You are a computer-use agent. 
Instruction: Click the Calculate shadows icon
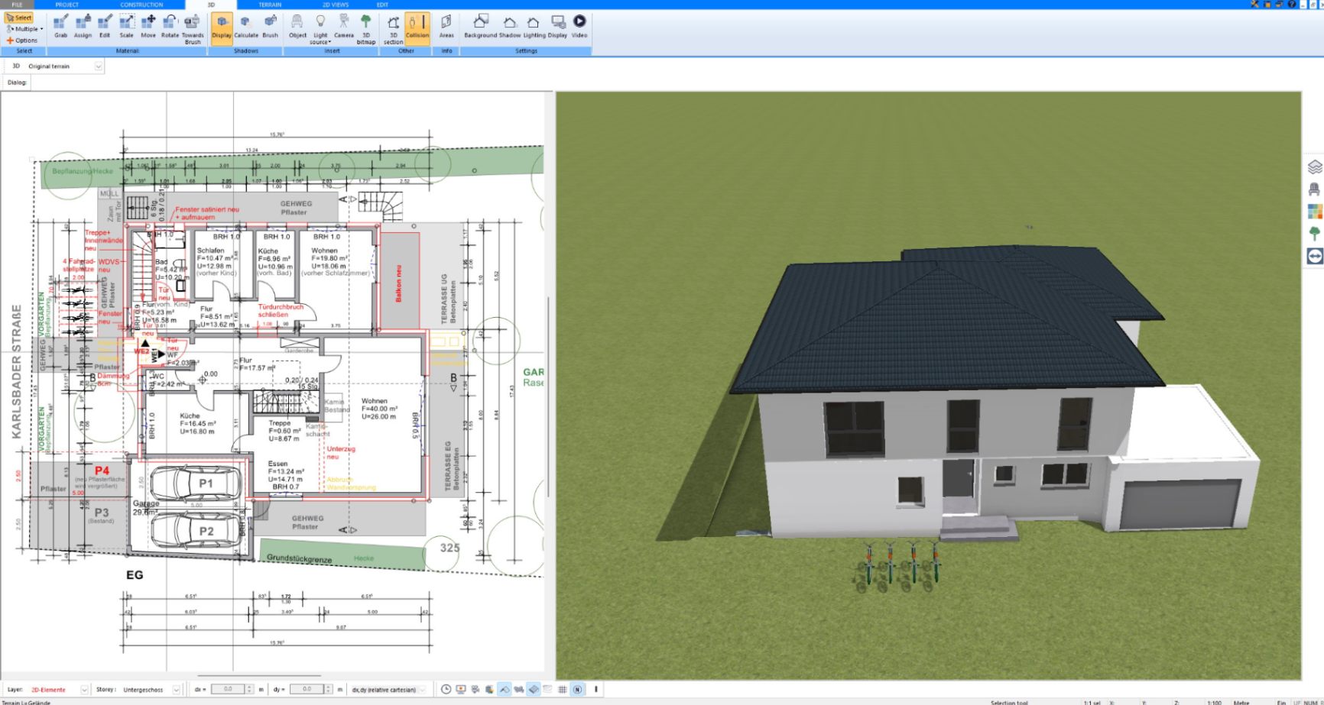pos(246,26)
